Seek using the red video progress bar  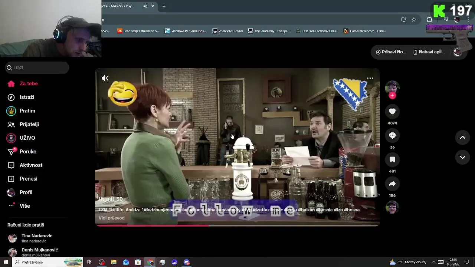[x=237, y=225]
